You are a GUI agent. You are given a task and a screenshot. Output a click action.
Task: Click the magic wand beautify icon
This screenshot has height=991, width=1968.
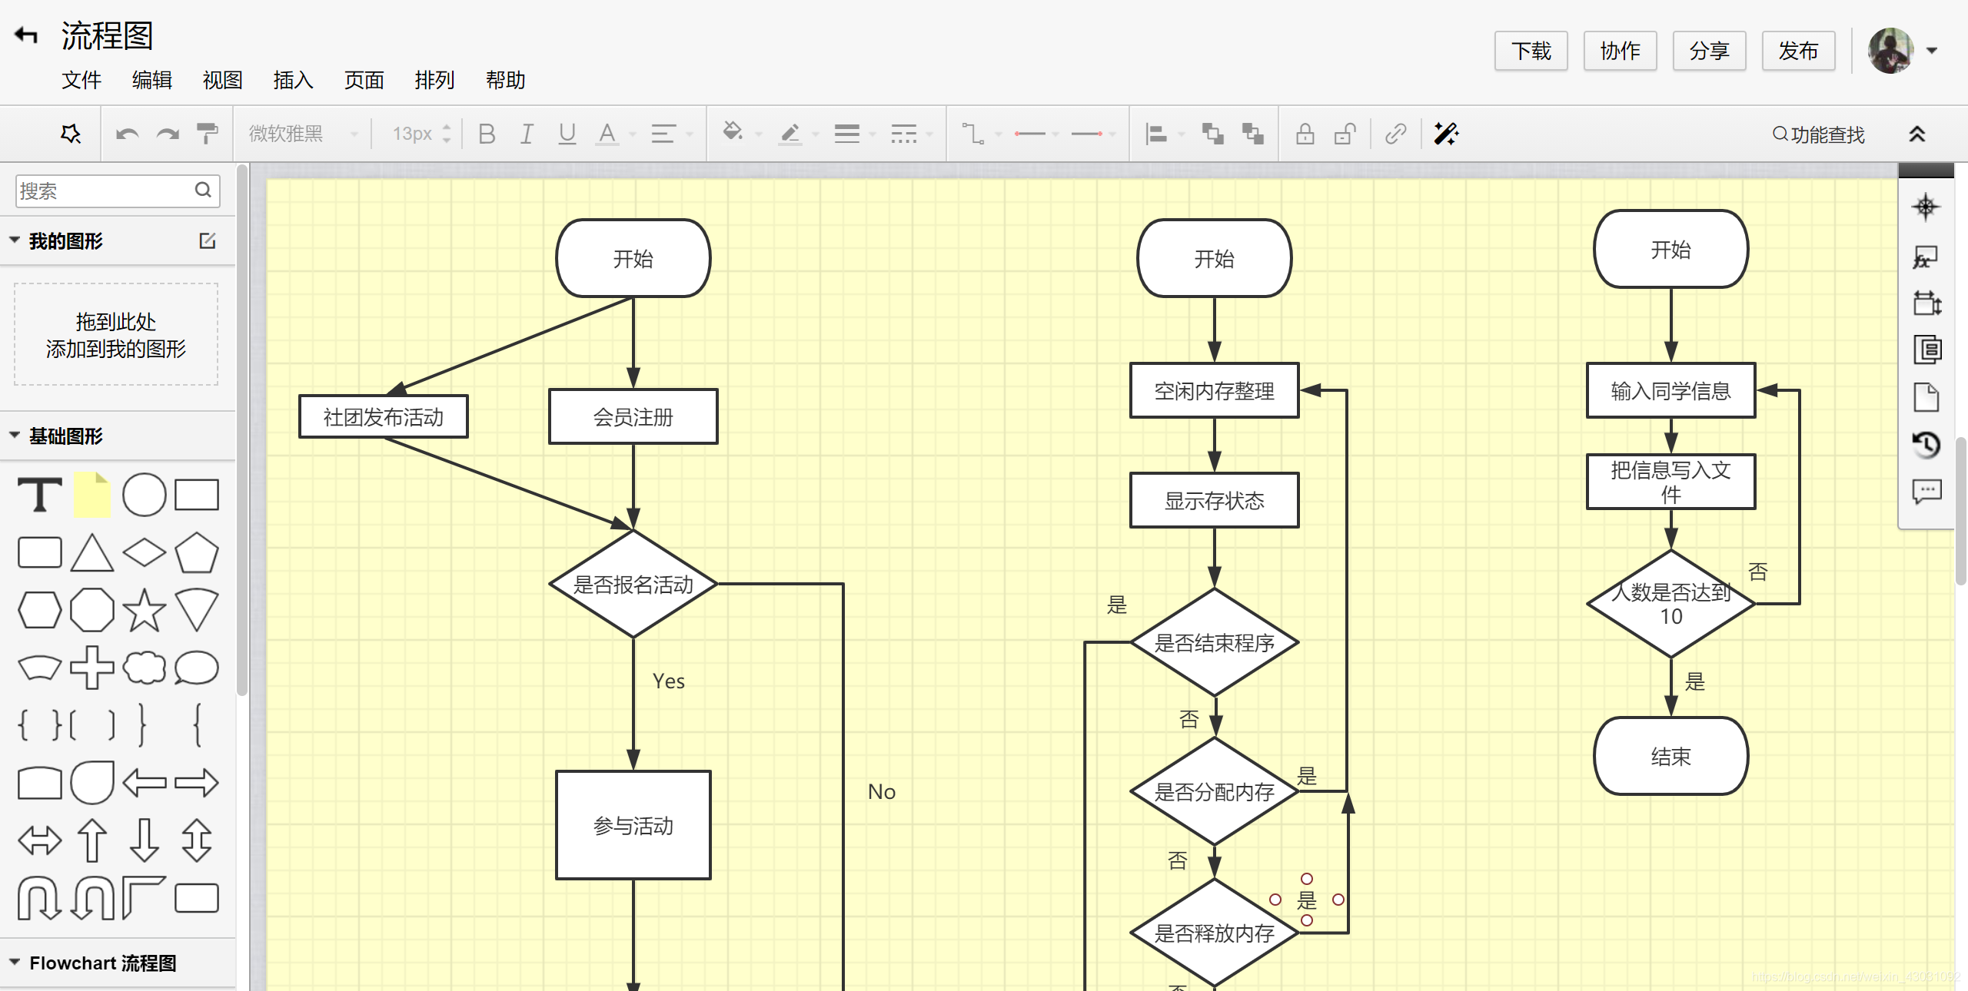click(x=1445, y=134)
